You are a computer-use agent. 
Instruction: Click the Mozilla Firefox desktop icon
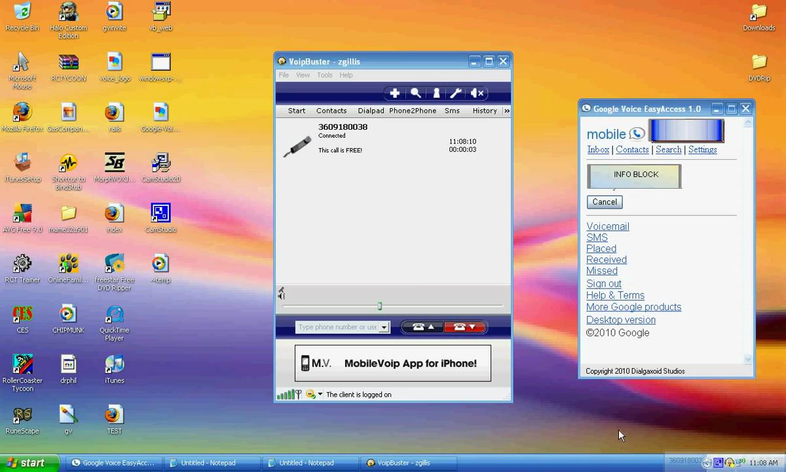pos(22,117)
